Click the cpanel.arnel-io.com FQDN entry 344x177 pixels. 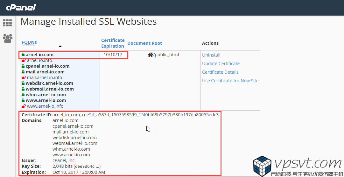[x=47, y=66]
